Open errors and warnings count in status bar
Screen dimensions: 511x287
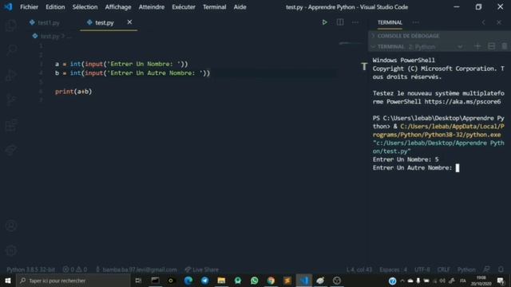[75, 269]
